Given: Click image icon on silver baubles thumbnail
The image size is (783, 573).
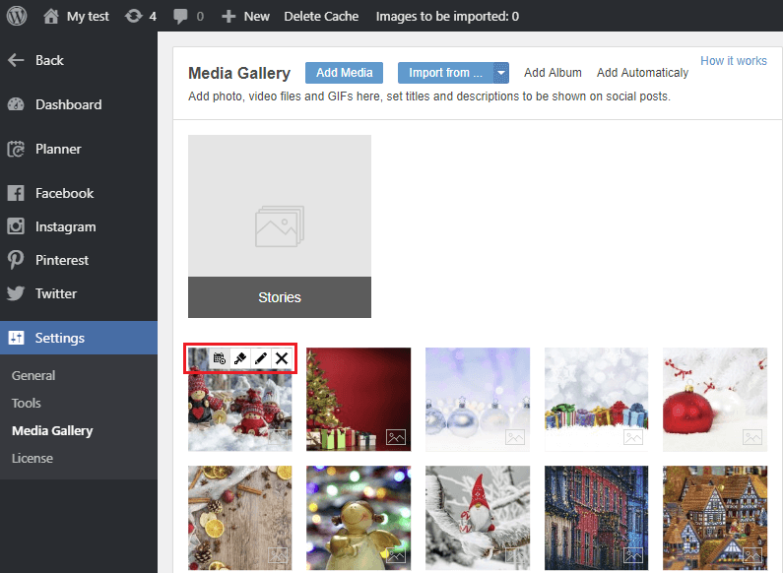Looking at the screenshot, I should point(515,437).
